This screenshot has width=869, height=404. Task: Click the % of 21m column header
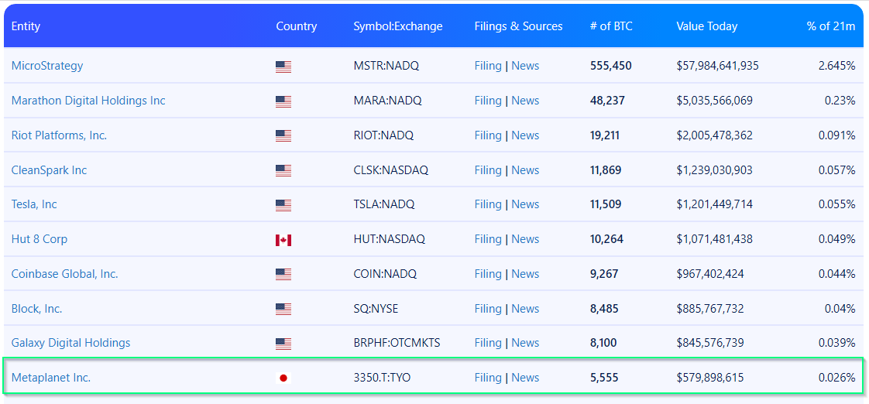(830, 26)
